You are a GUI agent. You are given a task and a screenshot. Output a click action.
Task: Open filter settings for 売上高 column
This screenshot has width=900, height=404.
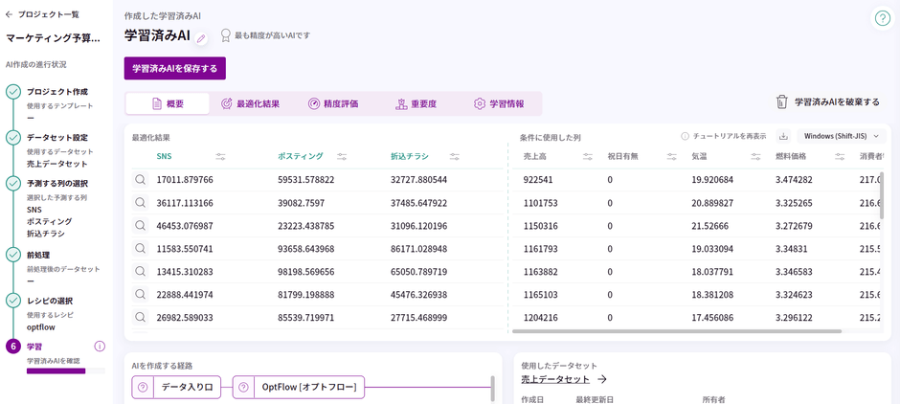(588, 156)
